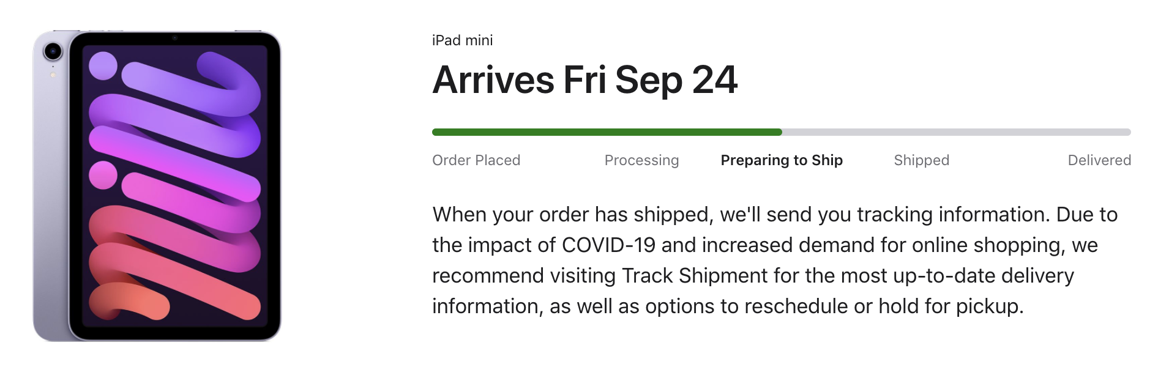Click the end point of green progress
Viewport: 1158px width, 367px height.
click(780, 132)
